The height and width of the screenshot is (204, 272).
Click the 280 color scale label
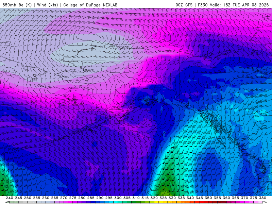pos(82,198)
